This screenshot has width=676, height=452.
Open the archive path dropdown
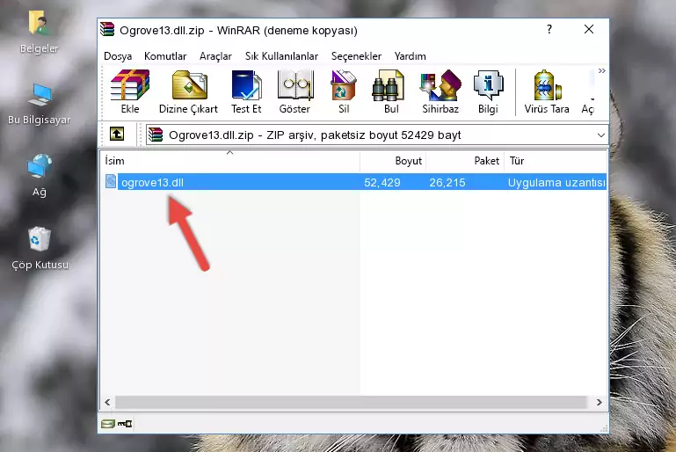point(601,135)
